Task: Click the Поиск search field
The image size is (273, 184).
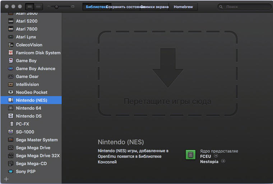Action: [x=245, y=7]
